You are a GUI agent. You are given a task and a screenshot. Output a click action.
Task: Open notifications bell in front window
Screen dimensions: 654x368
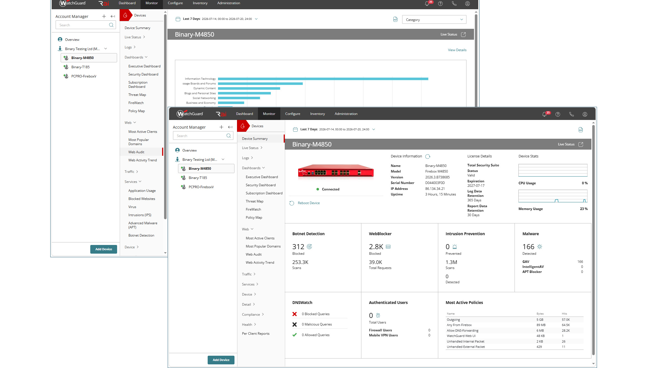[x=544, y=114]
